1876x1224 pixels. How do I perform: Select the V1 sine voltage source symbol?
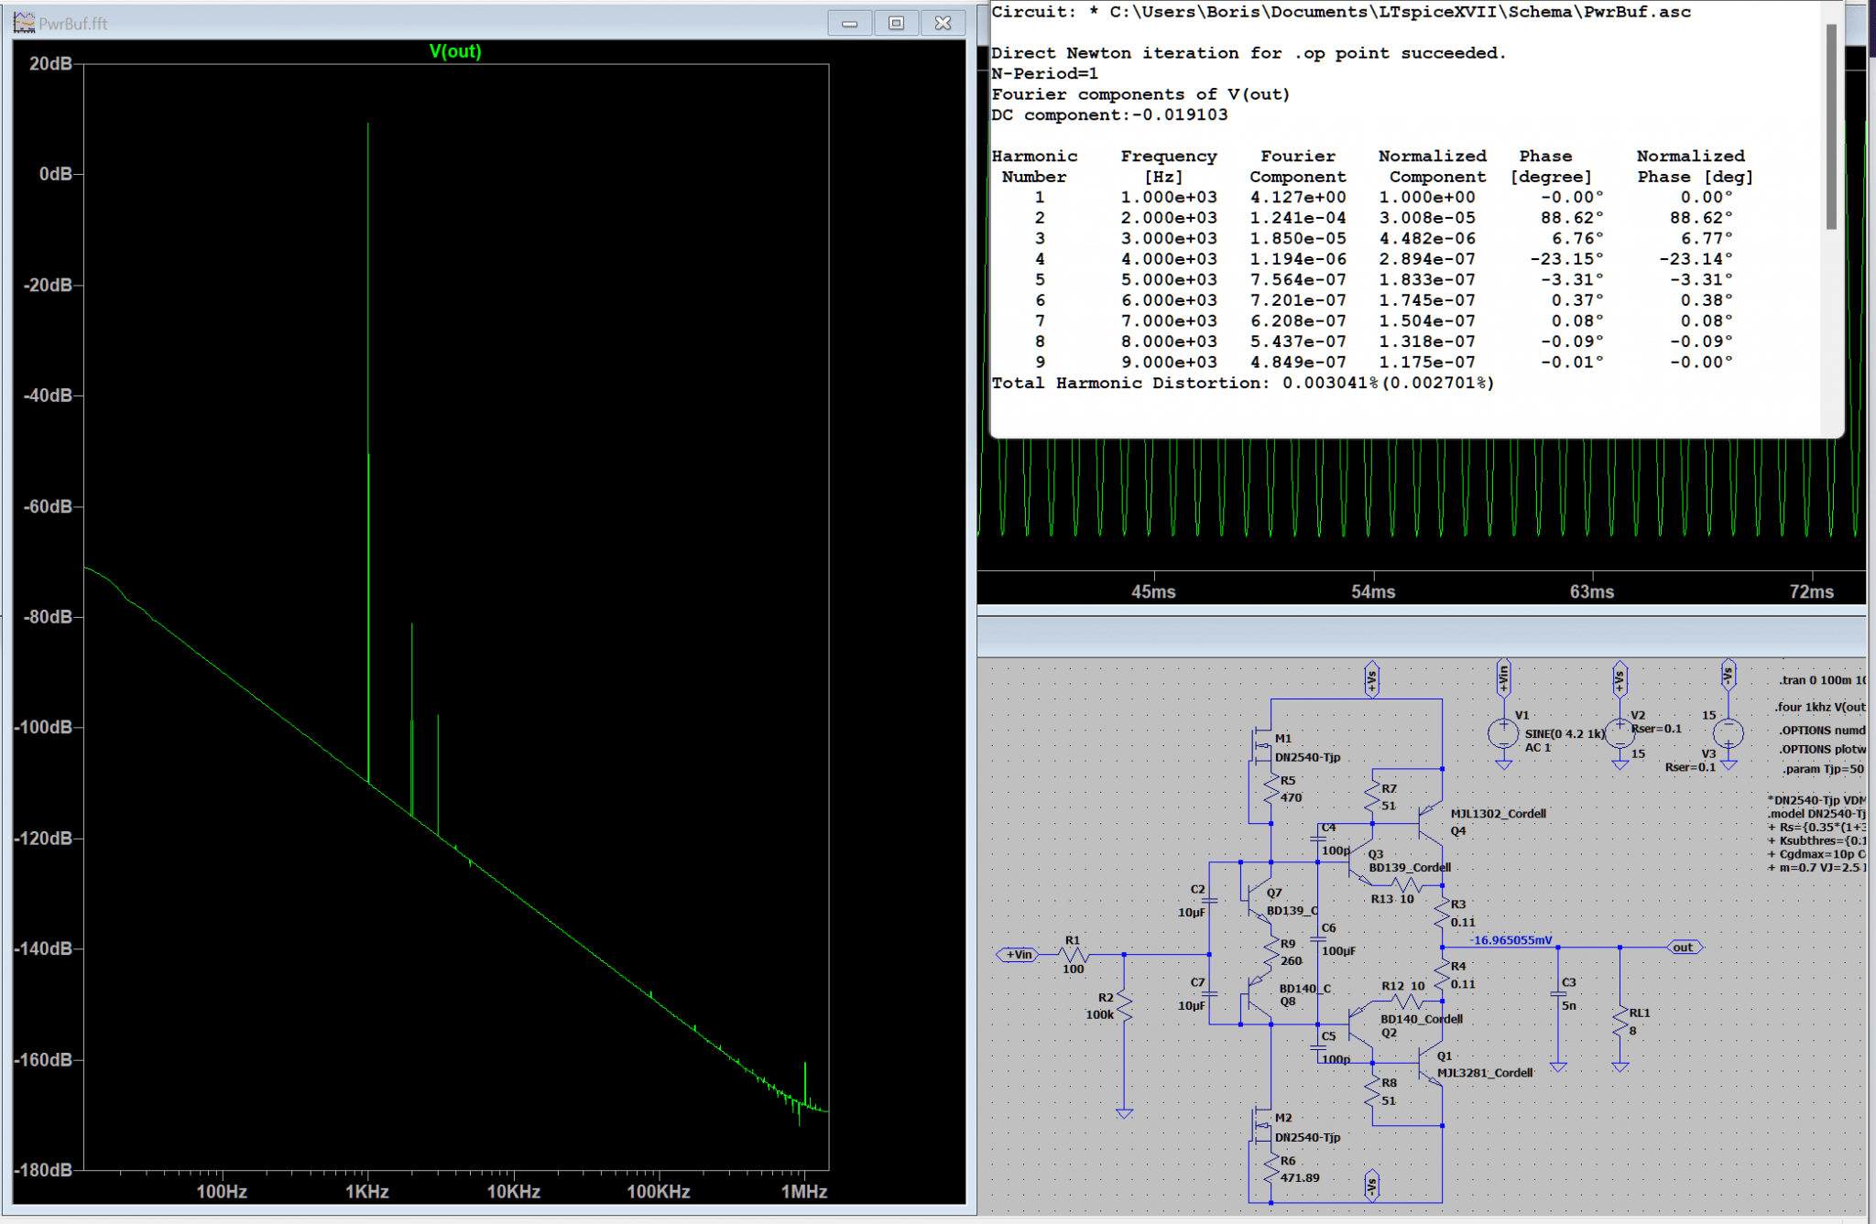point(1503,732)
